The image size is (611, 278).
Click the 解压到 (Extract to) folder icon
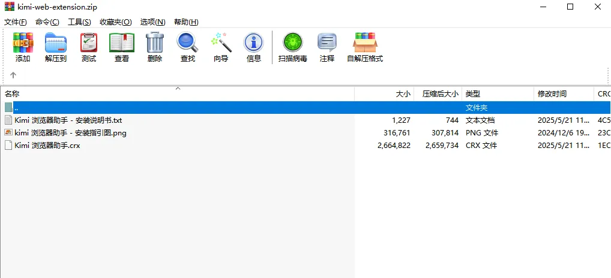coord(56,43)
